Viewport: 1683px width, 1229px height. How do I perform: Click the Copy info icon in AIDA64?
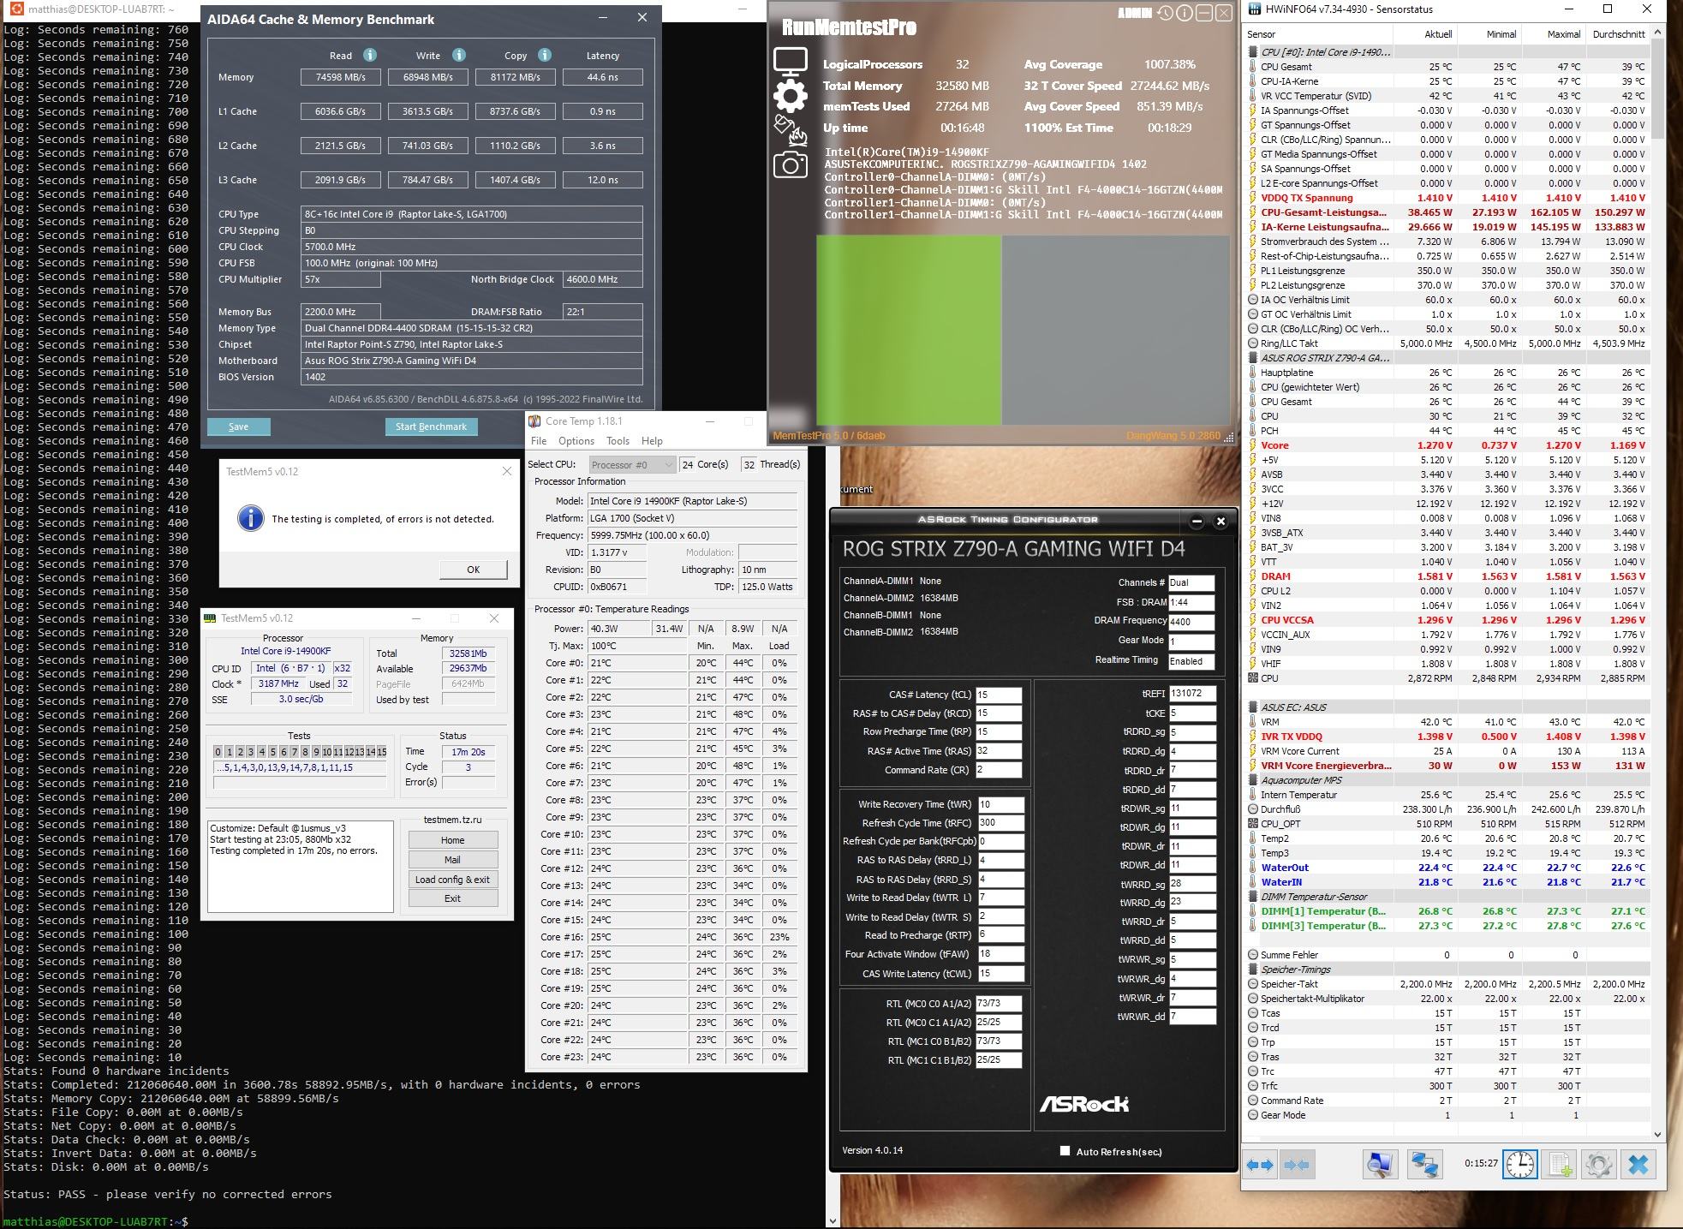coord(545,55)
